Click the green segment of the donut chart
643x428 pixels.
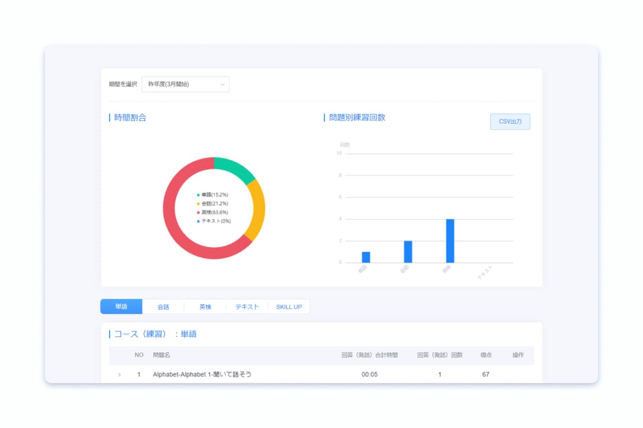[236, 167]
